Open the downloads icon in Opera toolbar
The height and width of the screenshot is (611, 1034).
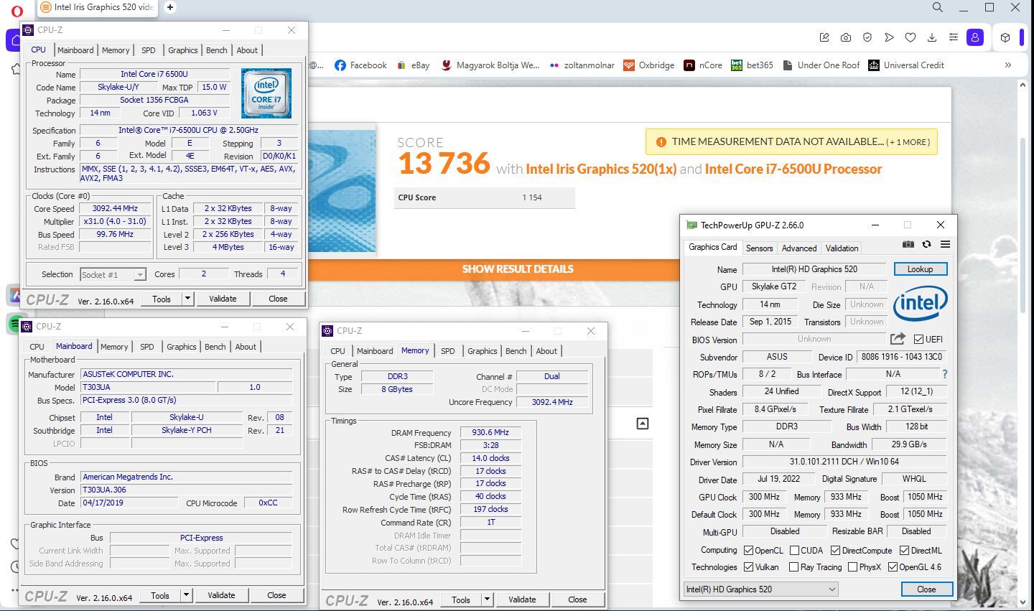coord(932,37)
